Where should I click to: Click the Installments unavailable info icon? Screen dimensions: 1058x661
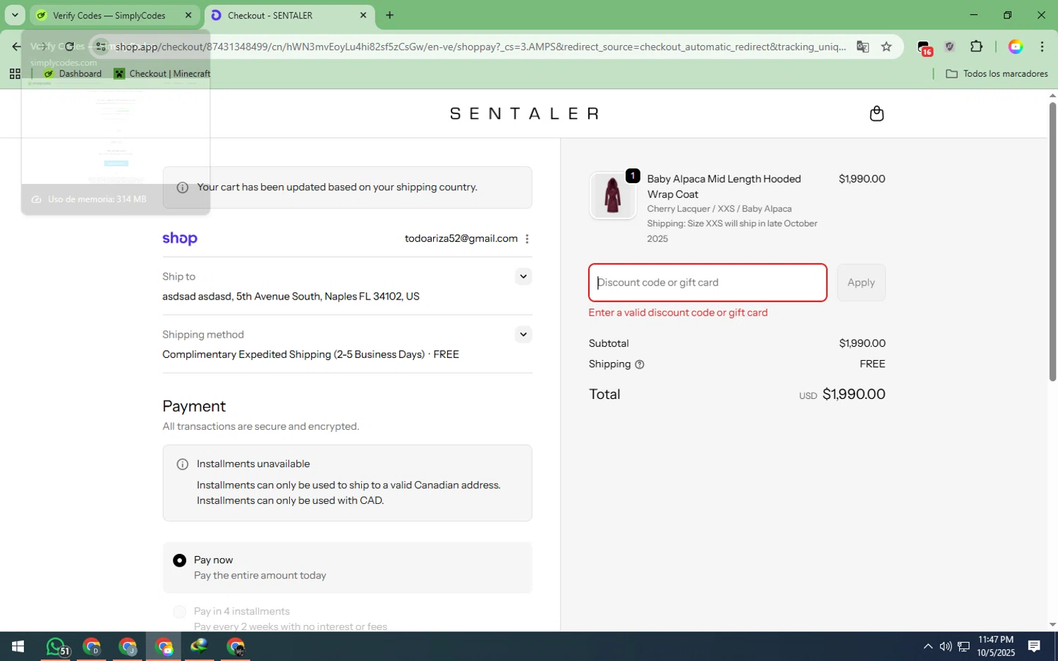(182, 464)
